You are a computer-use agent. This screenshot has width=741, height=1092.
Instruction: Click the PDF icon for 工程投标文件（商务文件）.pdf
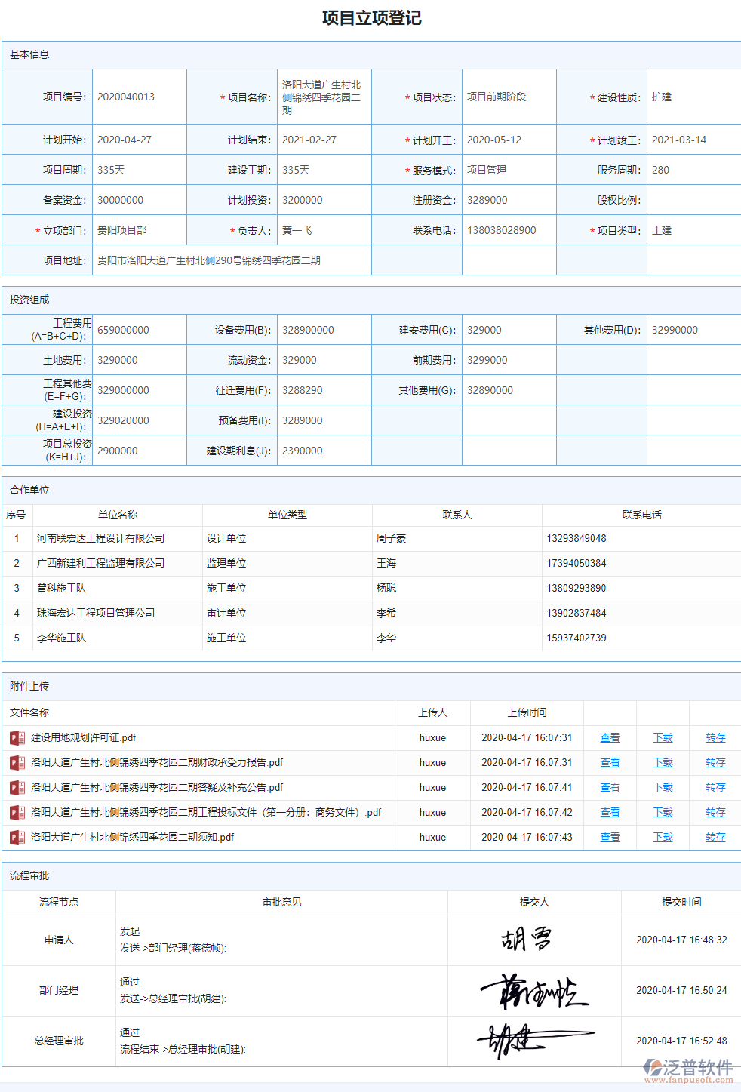(x=16, y=812)
